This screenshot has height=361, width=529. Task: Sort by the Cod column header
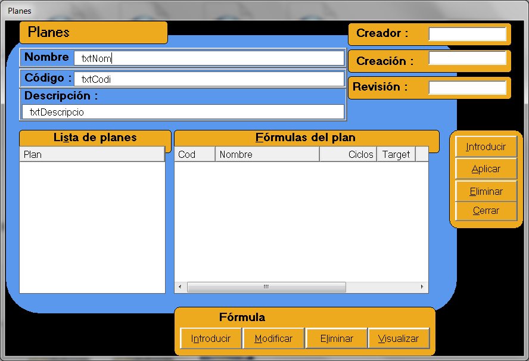[195, 155]
